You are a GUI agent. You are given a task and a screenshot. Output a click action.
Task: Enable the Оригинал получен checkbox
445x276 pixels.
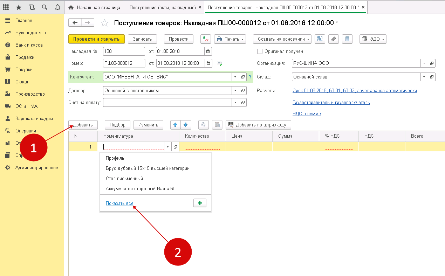[259, 51]
